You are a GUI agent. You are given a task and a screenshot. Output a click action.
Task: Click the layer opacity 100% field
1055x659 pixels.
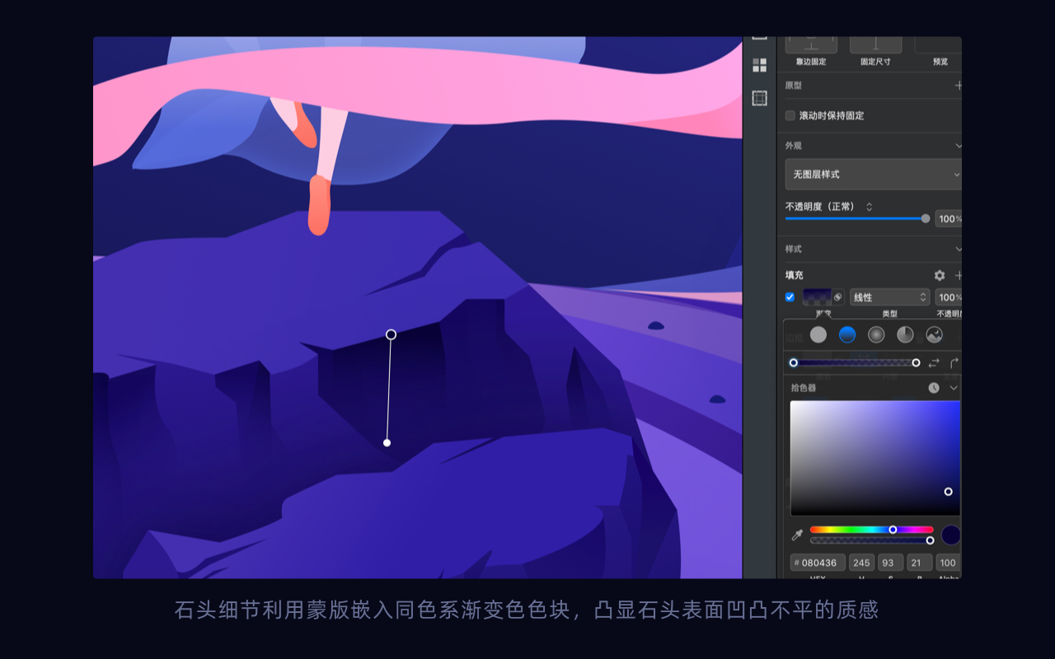click(x=949, y=219)
